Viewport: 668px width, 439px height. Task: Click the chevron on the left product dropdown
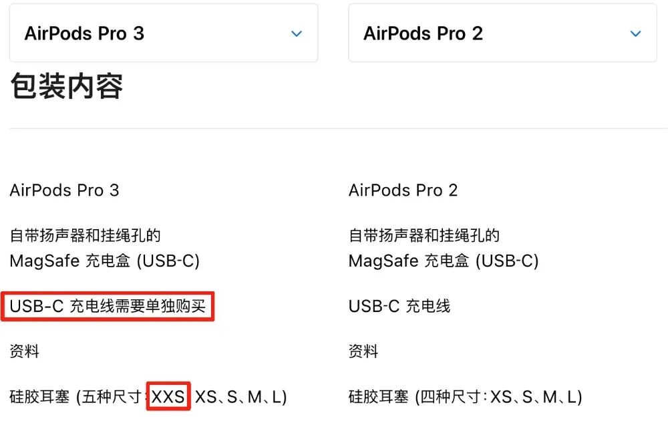click(x=297, y=33)
